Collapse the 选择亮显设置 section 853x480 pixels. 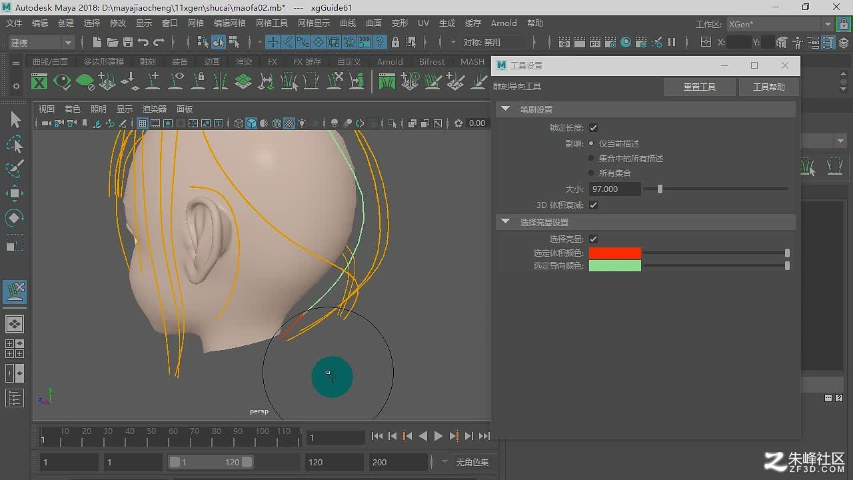505,222
